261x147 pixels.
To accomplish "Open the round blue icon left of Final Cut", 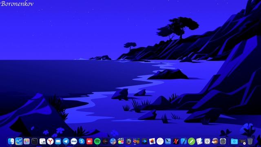I will (x=113, y=141).
